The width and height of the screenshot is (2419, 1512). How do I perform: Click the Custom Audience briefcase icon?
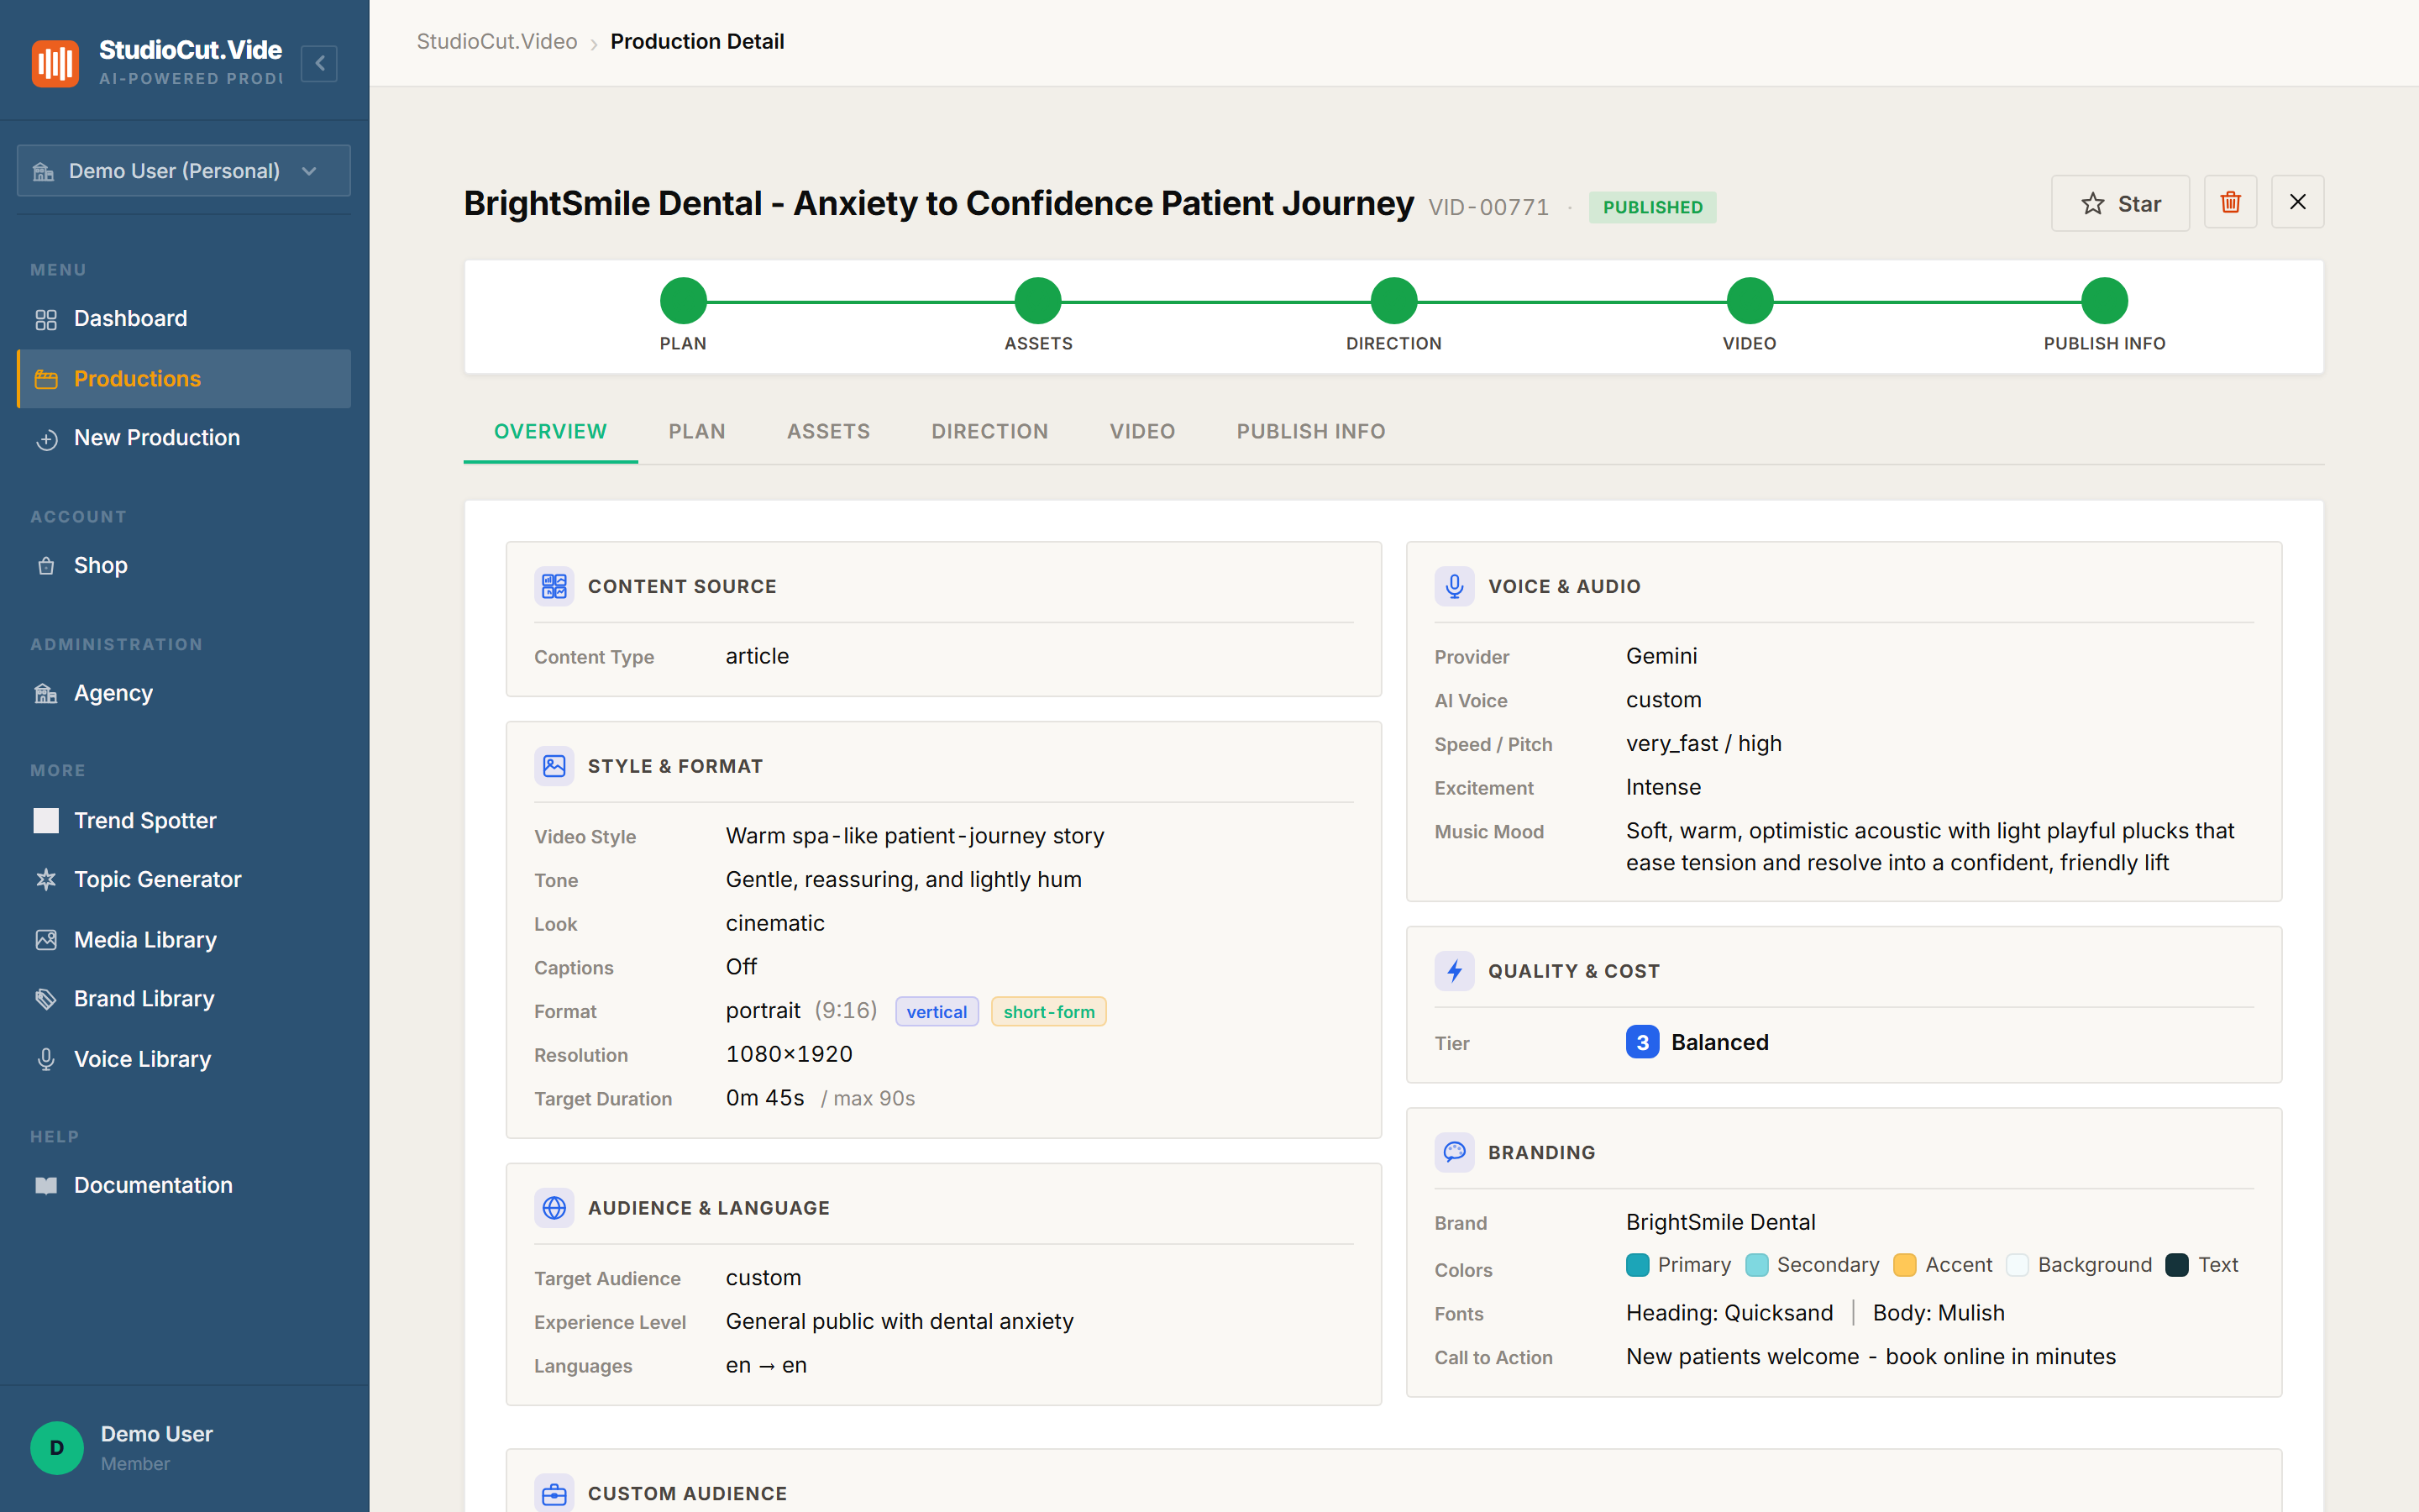(x=554, y=1493)
